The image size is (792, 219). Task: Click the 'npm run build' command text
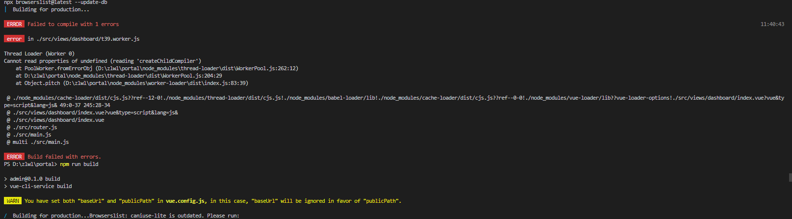click(79, 164)
